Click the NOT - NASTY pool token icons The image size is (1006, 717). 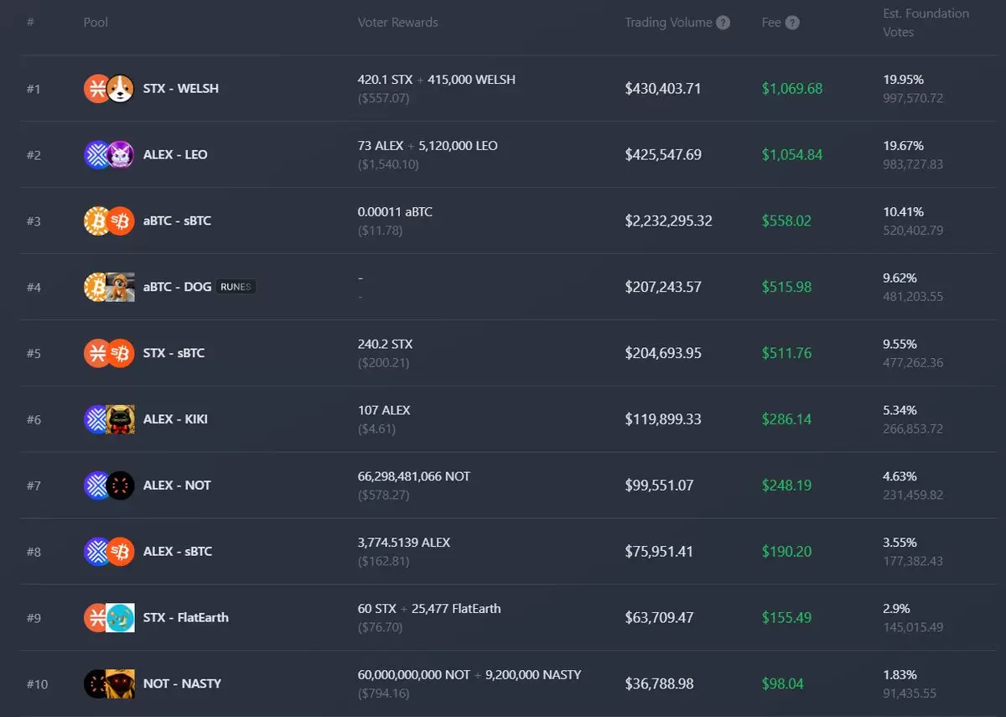pos(109,684)
